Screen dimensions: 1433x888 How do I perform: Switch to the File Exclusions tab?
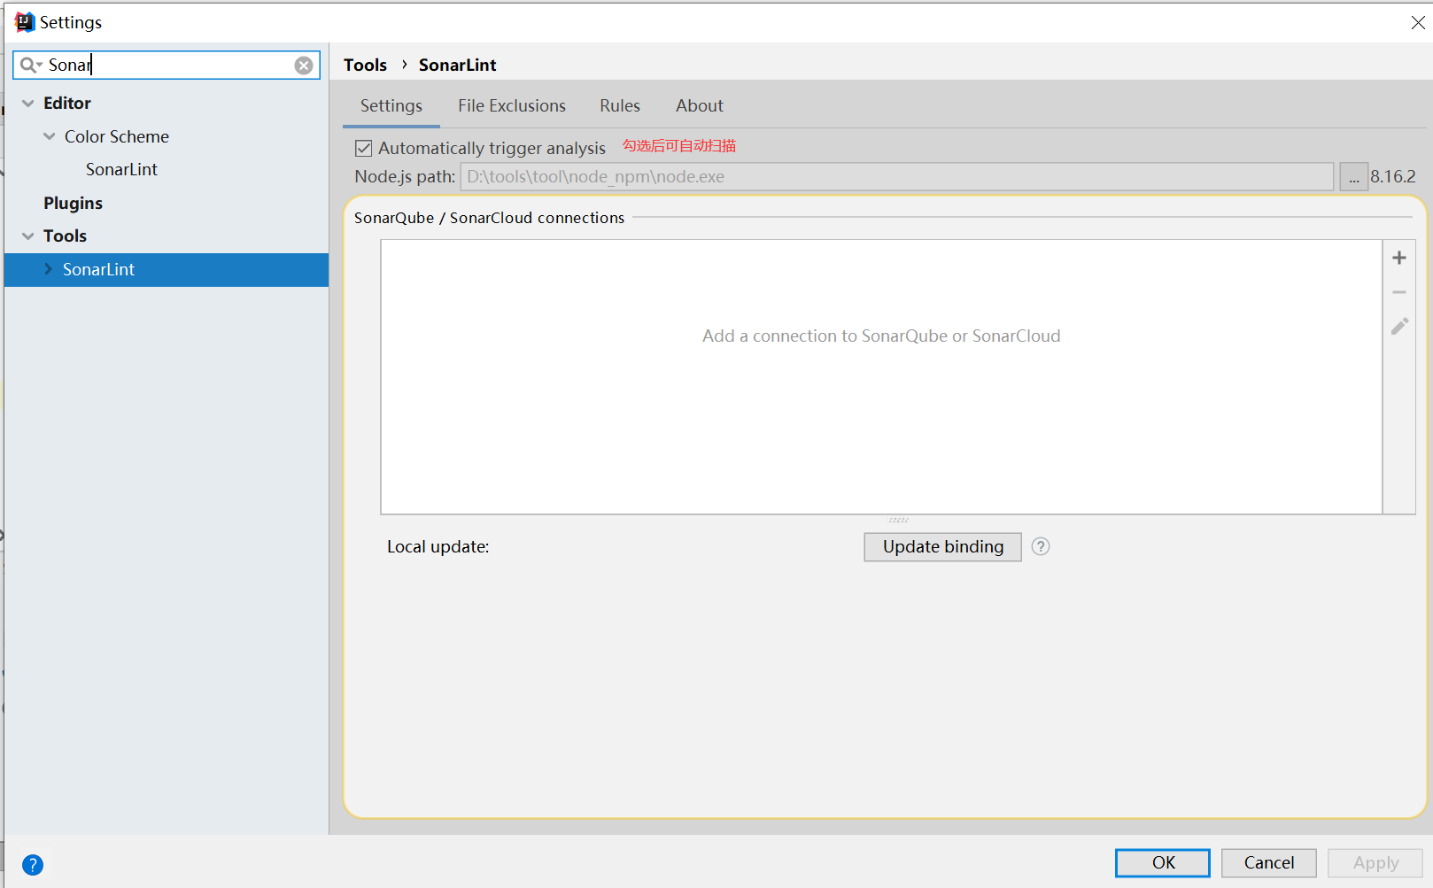point(512,106)
